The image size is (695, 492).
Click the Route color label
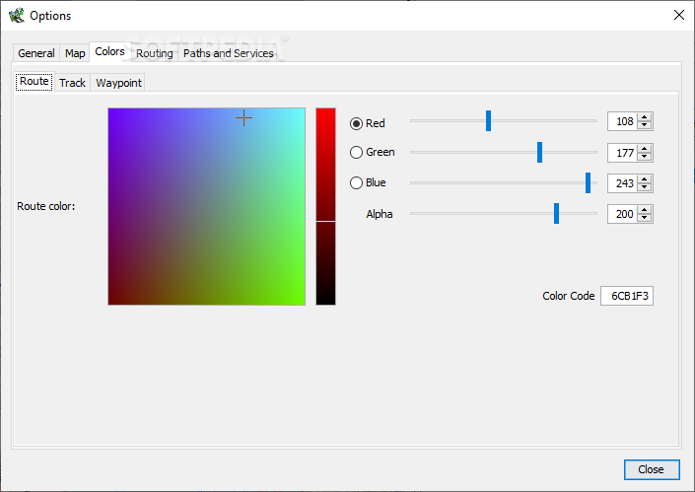46,206
